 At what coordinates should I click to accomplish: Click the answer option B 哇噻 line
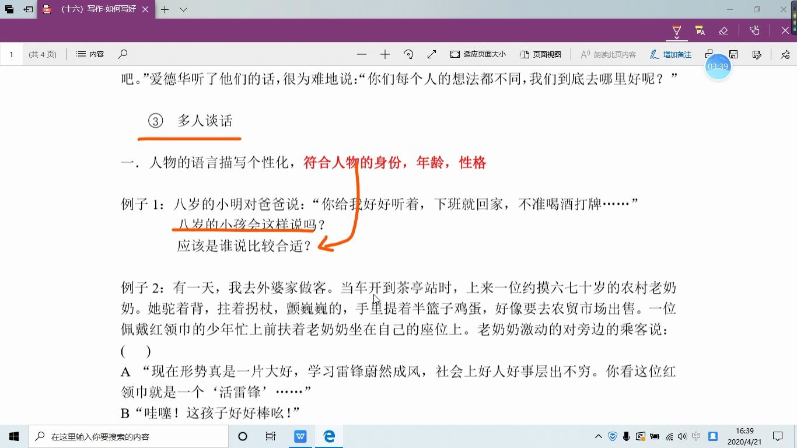210,414
